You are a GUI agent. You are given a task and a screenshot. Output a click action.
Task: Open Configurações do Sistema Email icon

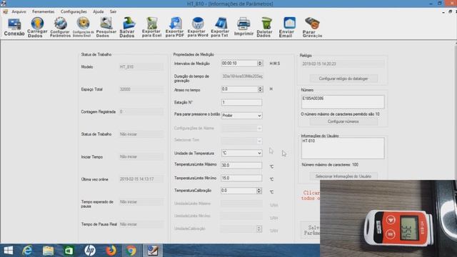click(x=83, y=27)
